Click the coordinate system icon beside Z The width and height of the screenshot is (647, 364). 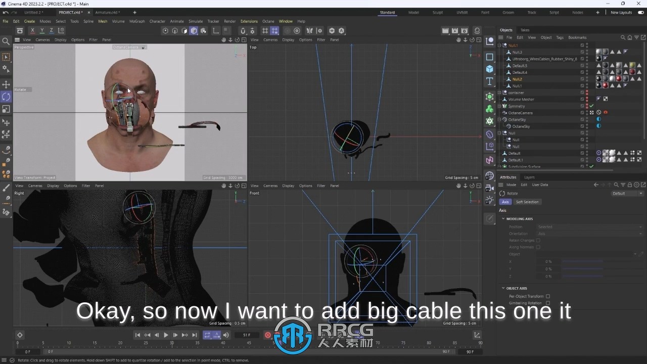61,31
